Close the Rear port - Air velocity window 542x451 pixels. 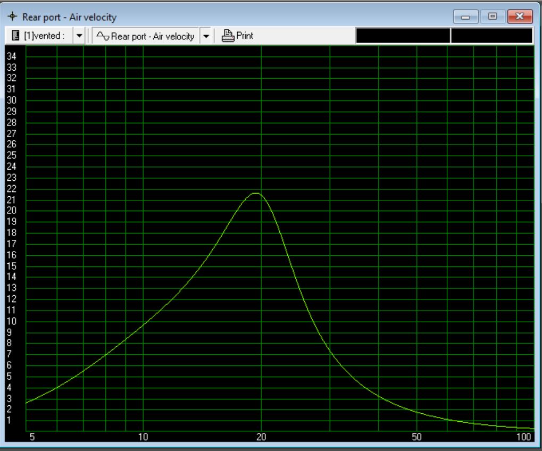(x=520, y=16)
